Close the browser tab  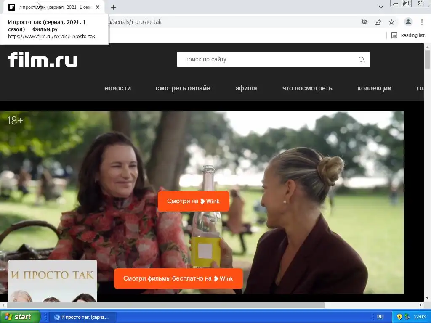(98, 7)
